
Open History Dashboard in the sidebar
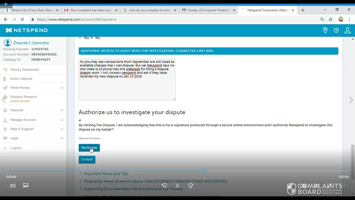click(x=24, y=70)
